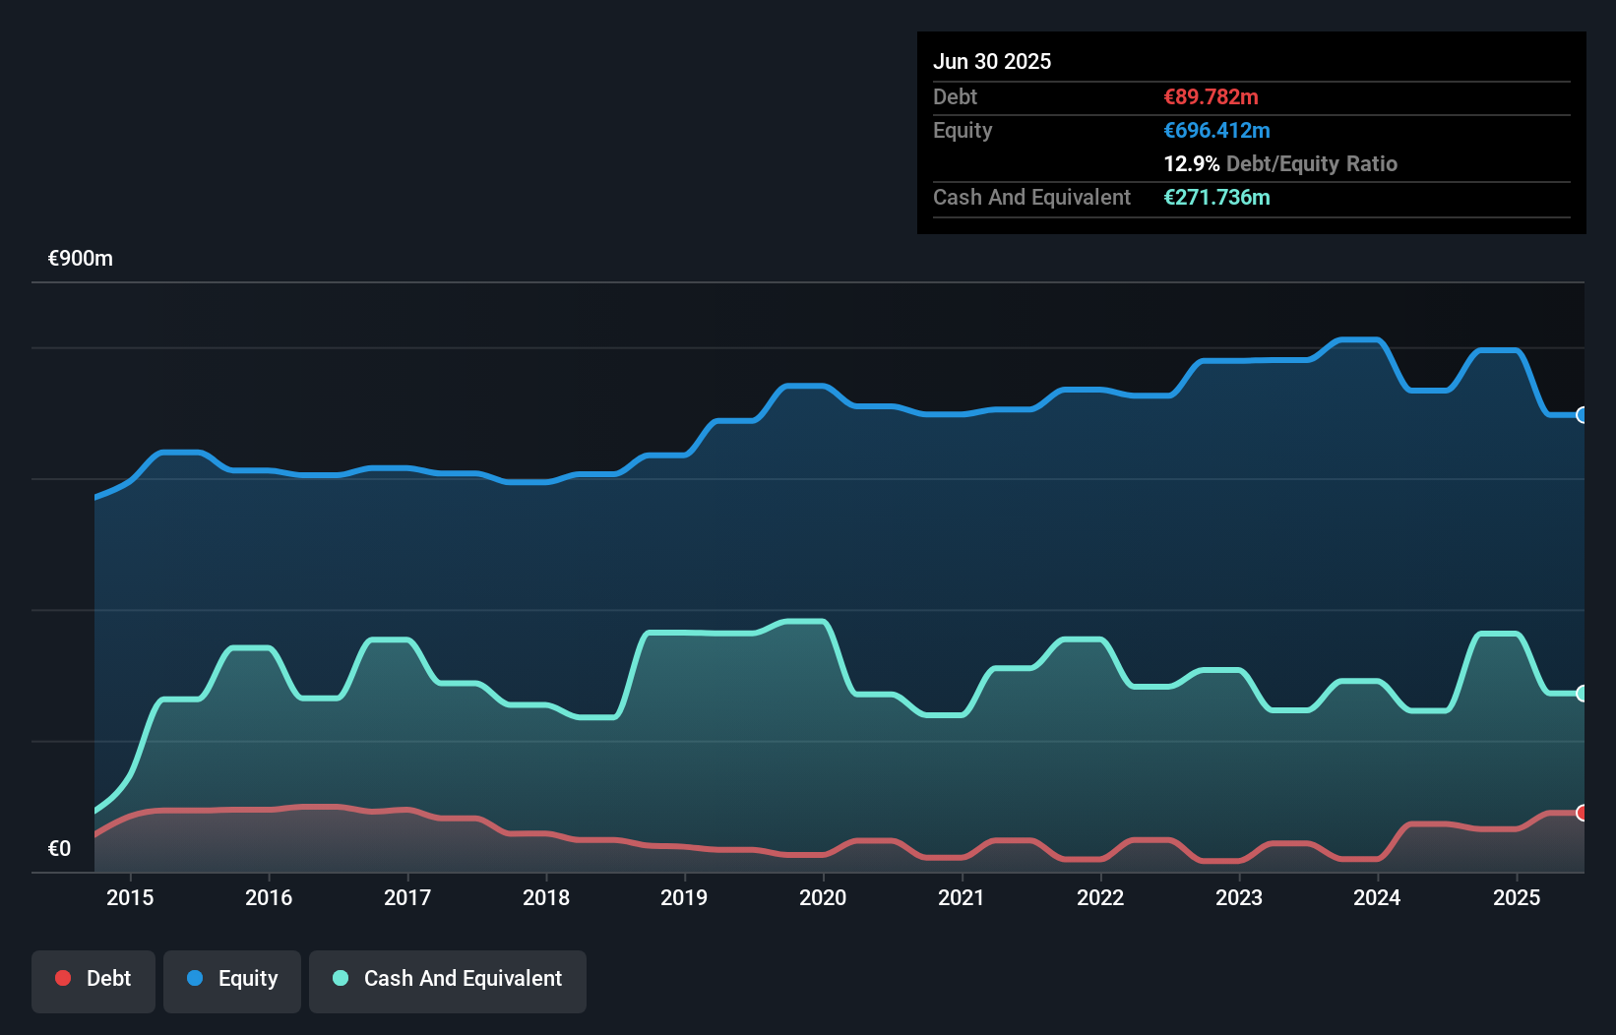Click the 2025 x-axis year label

coord(1516,897)
